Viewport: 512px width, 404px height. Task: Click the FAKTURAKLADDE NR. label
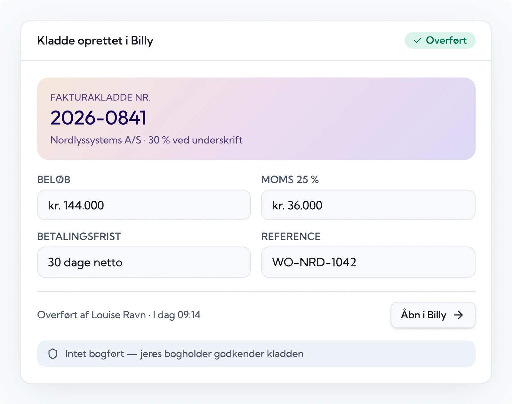click(x=100, y=97)
